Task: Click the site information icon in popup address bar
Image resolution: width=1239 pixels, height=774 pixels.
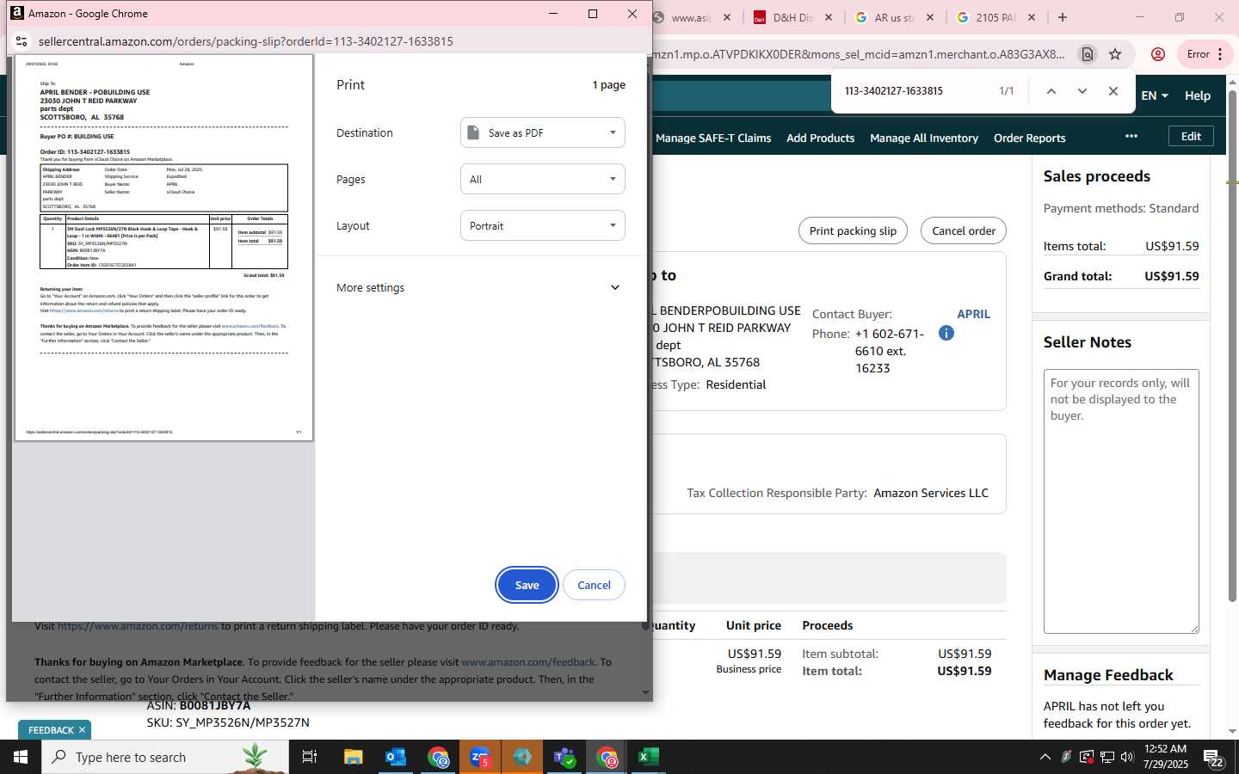Action: tap(22, 40)
